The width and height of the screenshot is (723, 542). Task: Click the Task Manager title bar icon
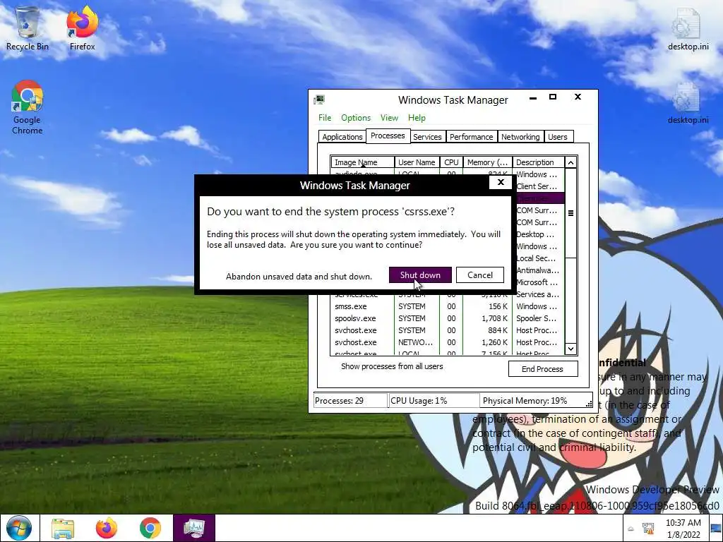point(319,100)
